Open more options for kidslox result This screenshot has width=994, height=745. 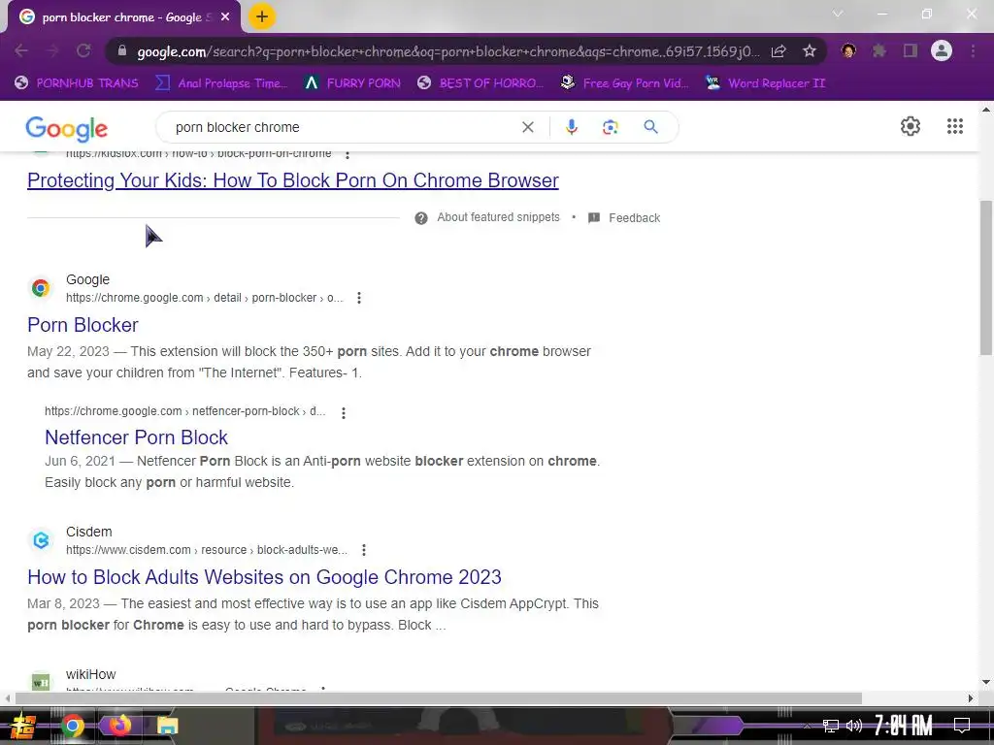347,154
